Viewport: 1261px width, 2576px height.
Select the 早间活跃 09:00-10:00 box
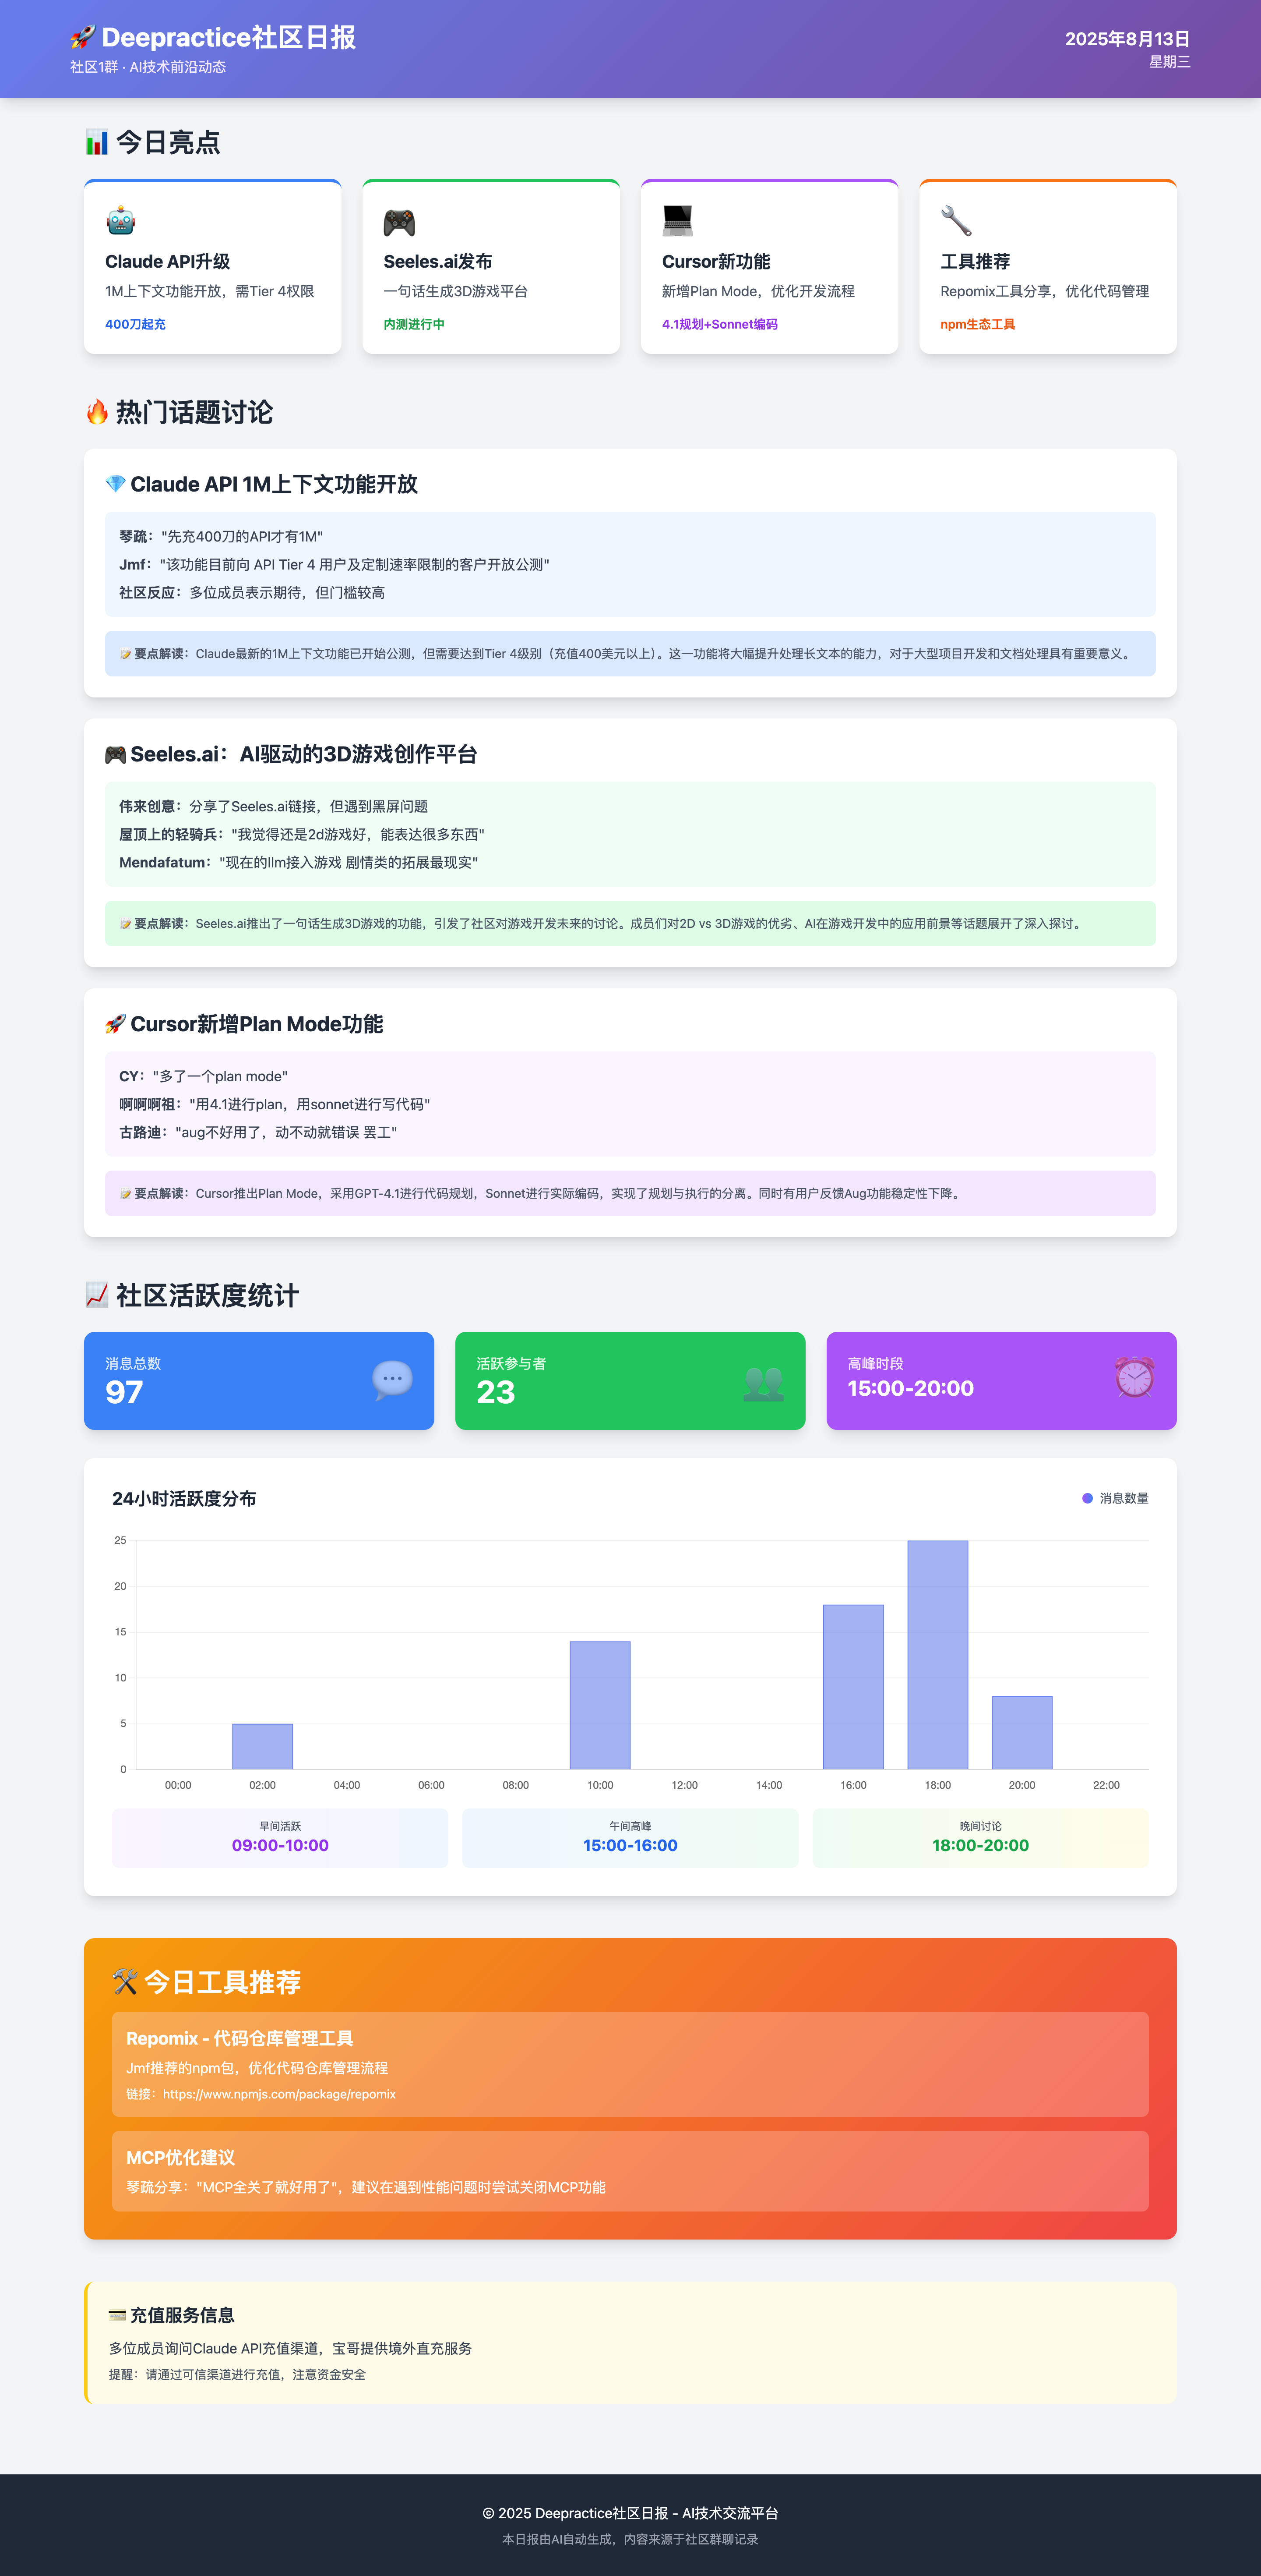[280, 1838]
